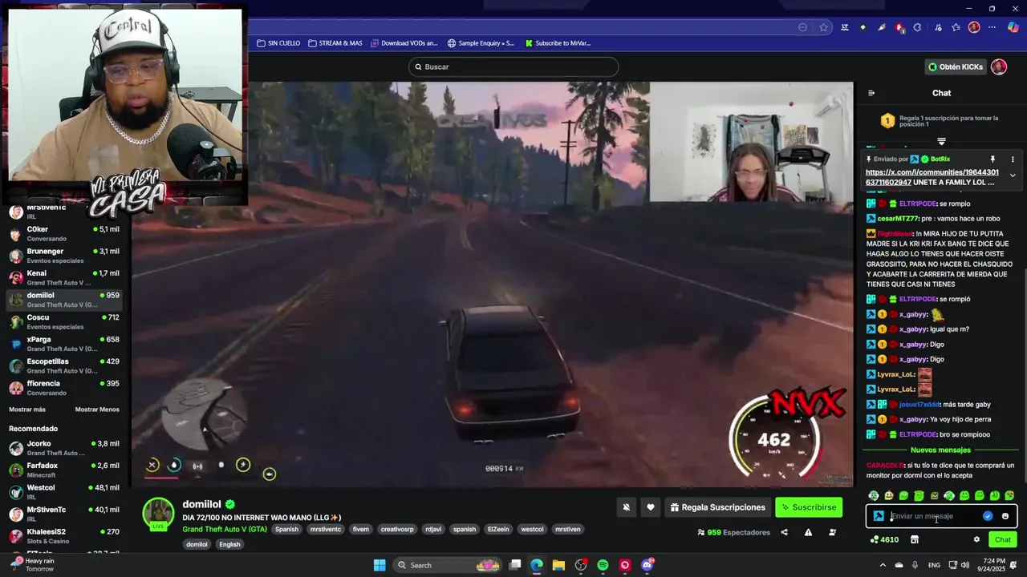
Task: Open the emoji picker in the message box
Action: tap(1005, 516)
